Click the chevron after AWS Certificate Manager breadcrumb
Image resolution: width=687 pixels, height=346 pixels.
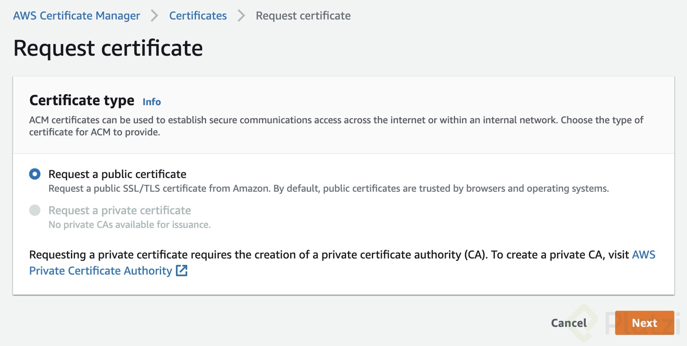click(155, 16)
